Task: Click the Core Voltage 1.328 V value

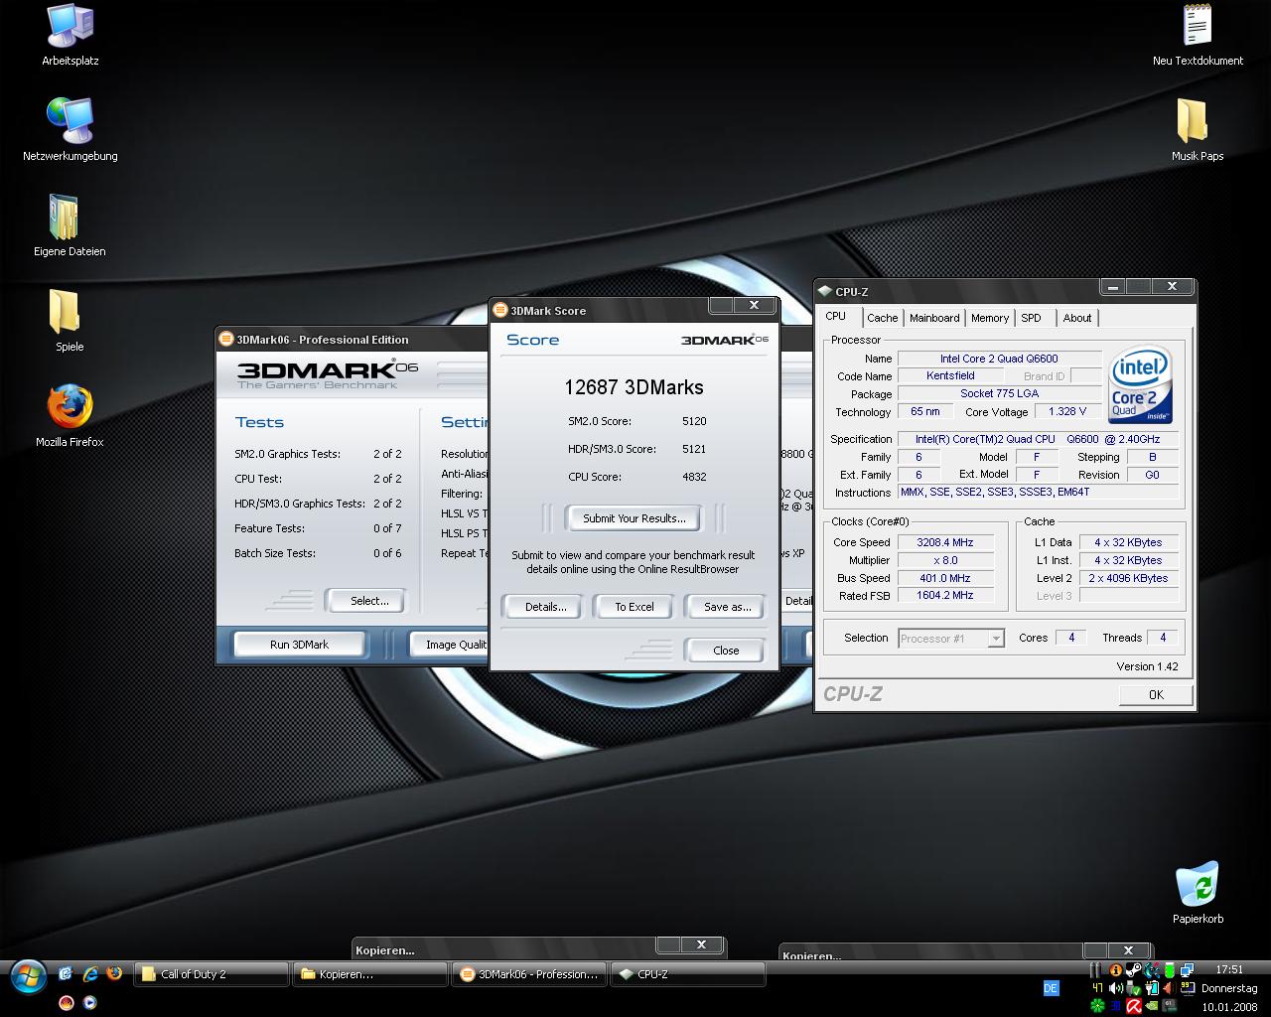Action: (x=1067, y=411)
